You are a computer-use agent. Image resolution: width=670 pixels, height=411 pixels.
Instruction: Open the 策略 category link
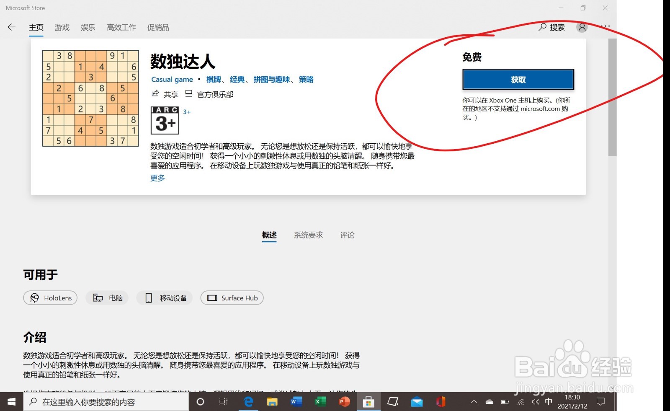(306, 80)
